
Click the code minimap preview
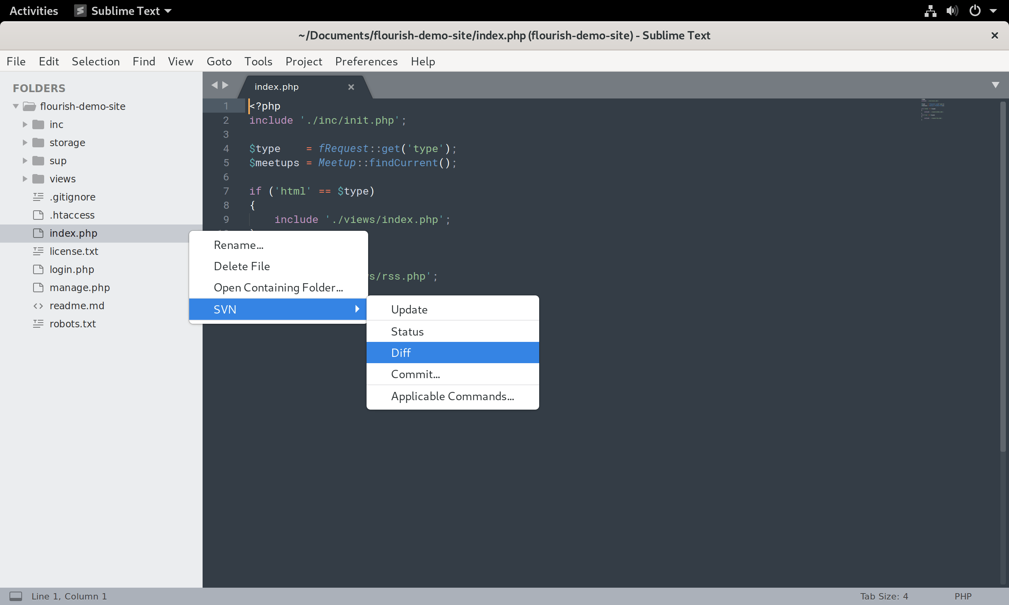click(932, 109)
